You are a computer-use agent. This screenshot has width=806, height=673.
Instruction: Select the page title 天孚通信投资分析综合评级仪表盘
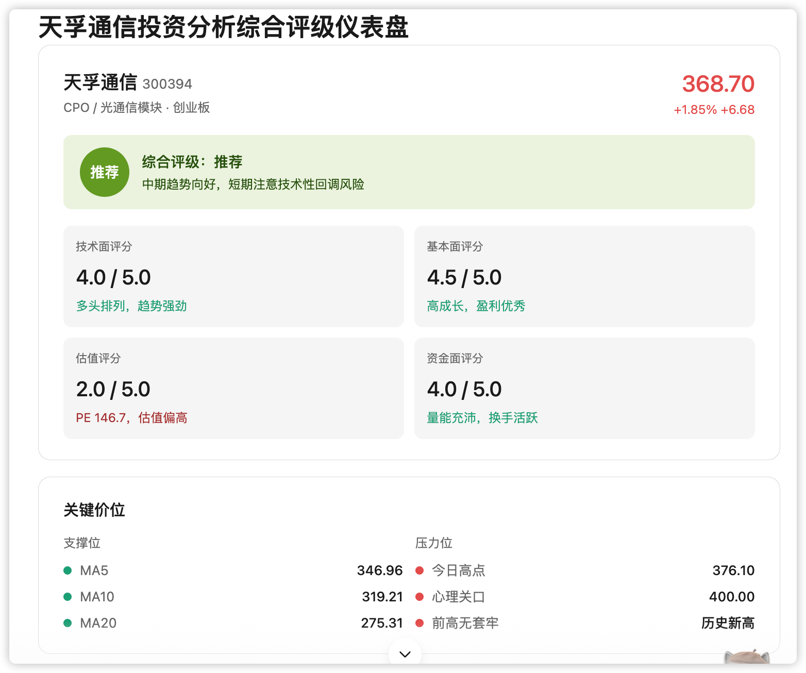coord(224,27)
